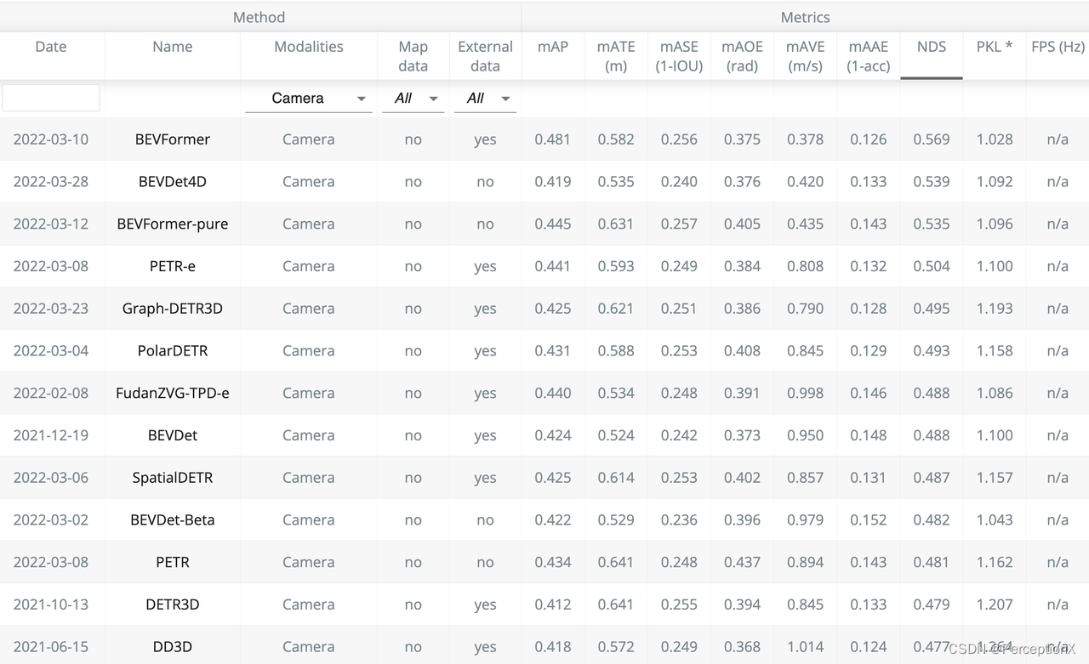The width and height of the screenshot is (1089, 664).
Task: Select the PETR-e method name
Action: [173, 266]
